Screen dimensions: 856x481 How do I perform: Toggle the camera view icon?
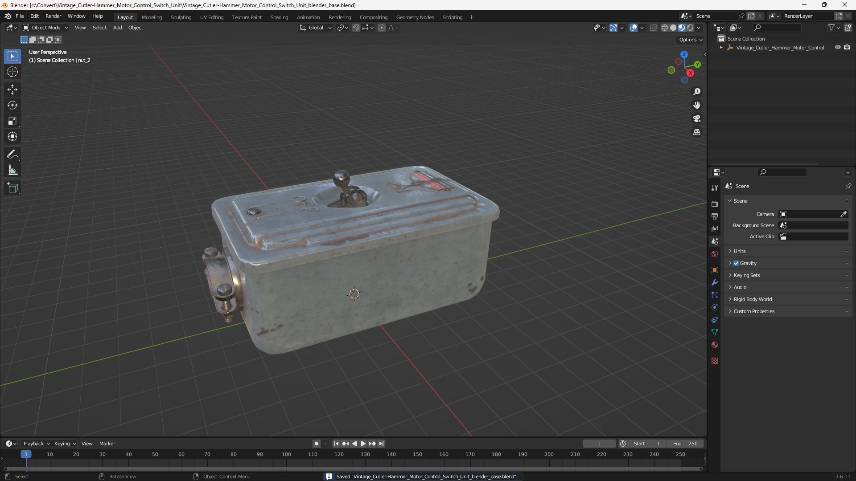(697, 118)
